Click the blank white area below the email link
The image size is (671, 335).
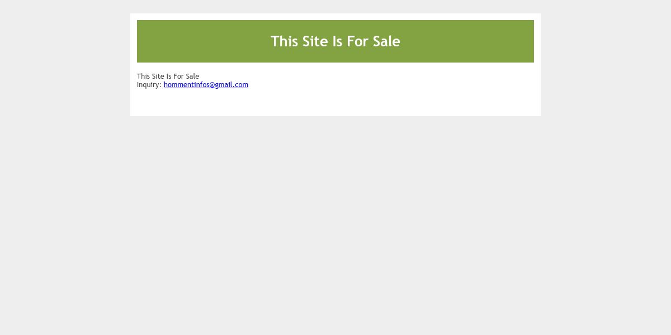point(335,103)
